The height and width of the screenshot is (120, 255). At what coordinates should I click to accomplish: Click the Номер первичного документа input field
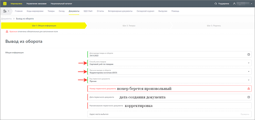tap(170, 89)
